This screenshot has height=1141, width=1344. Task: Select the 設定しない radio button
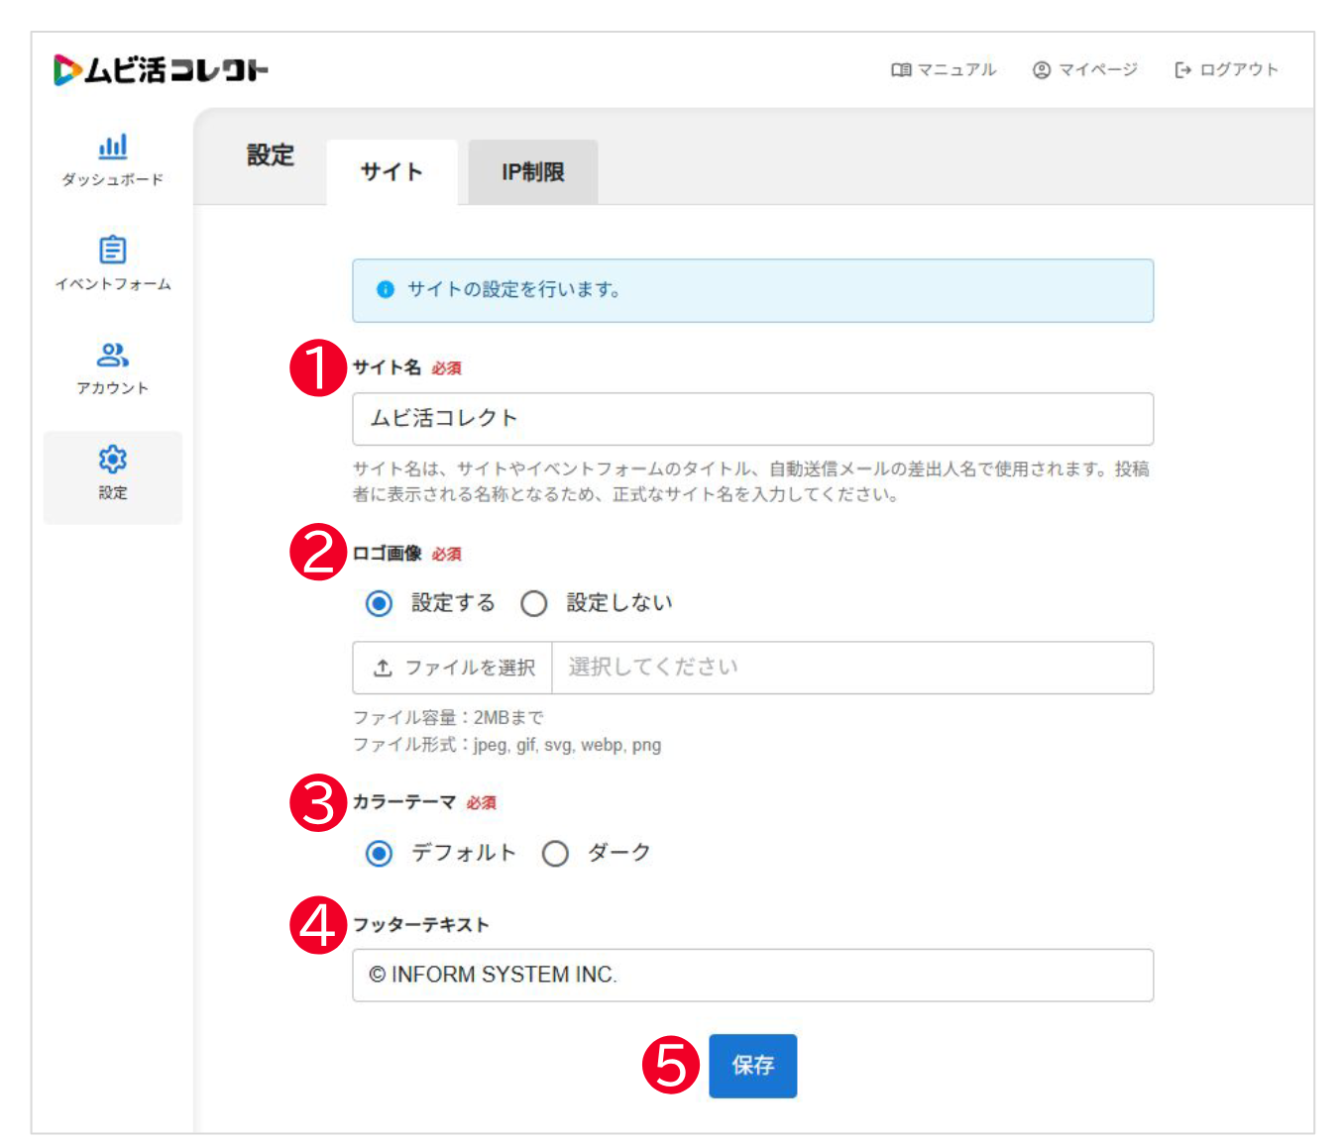pyautogui.click(x=534, y=603)
